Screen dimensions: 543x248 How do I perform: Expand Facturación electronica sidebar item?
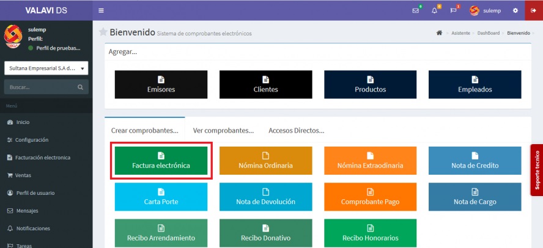click(43, 158)
